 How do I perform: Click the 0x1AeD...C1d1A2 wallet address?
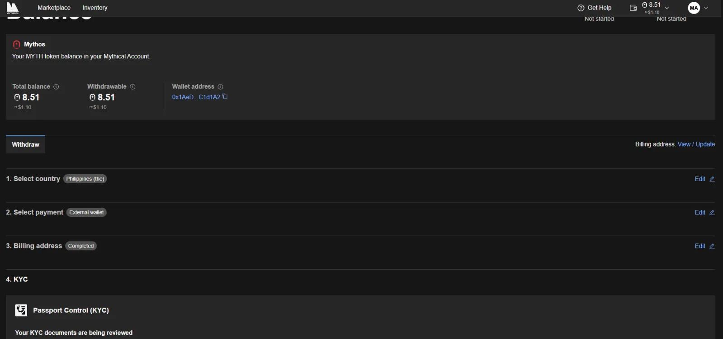(x=196, y=97)
